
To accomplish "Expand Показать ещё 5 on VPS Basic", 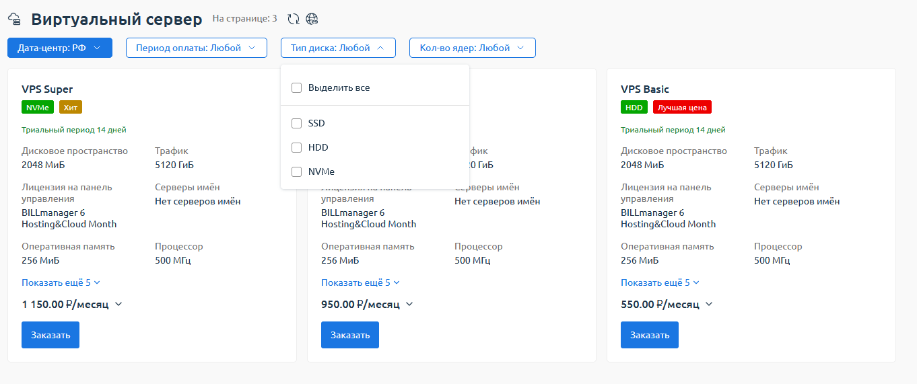I will [x=660, y=282].
